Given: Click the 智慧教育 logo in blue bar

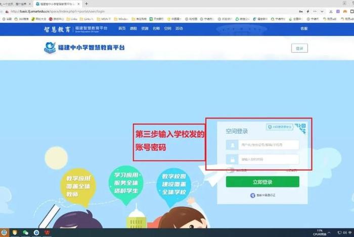Looking at the screenshot, I should pyautogui.click(x=57, y=29).
